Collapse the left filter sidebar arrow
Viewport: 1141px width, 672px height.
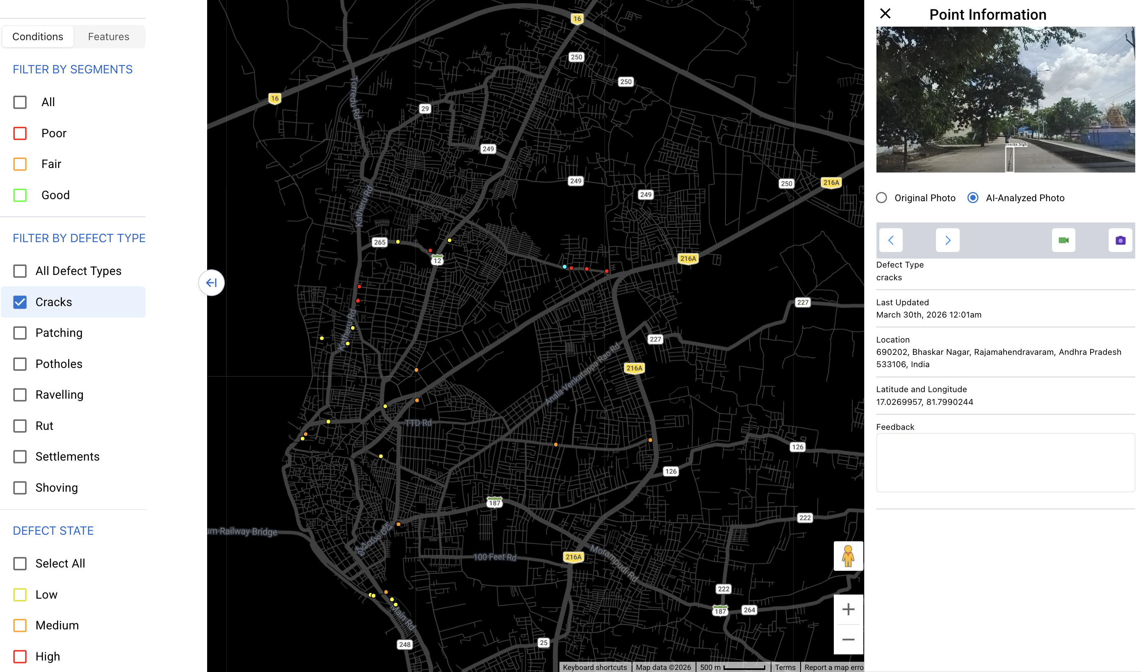(x=211, y=283)
